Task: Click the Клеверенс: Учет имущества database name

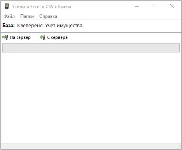Action: 50,26
